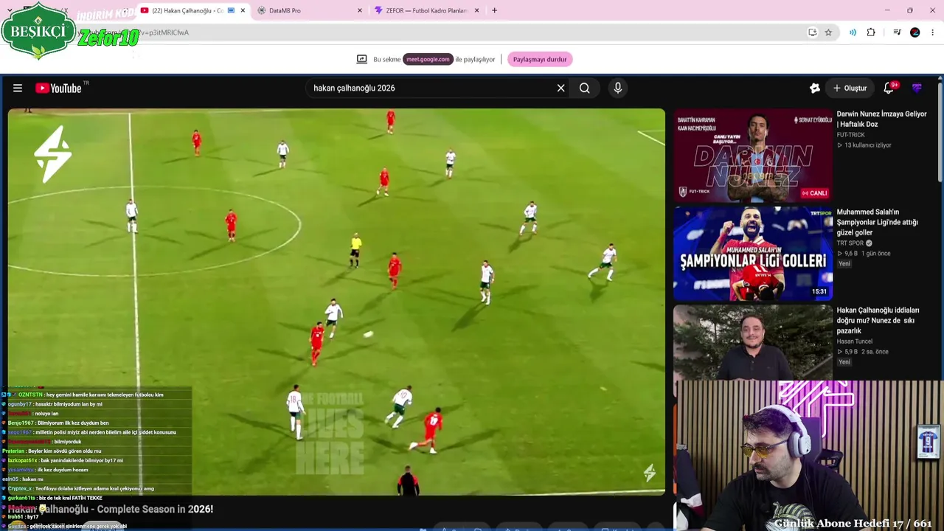Viewport: 944px width, 531px height.
Task: Click the tab-sharing indicator on YouTube tab
Action: pyautogui.click(x=231, y=10)
